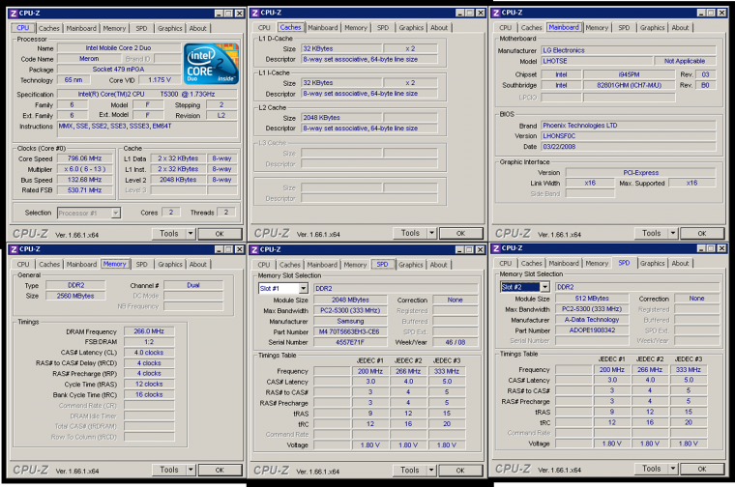Click OK in the CPU-tab window
The width and height of the screenshot is (735, 487).
(x=220, y=233)
